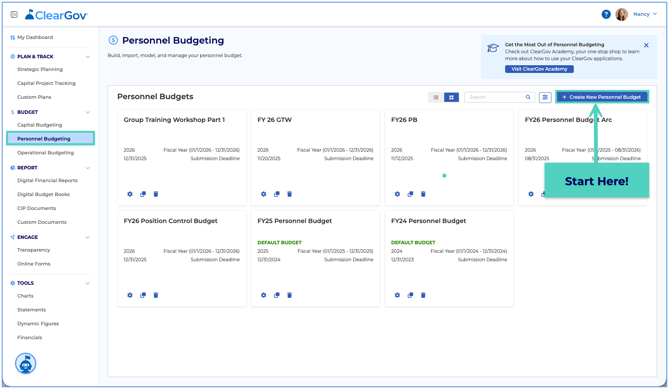
Task: Open the Nancy user dropdown
Action: pyautogui.click(x=645, y=14)
